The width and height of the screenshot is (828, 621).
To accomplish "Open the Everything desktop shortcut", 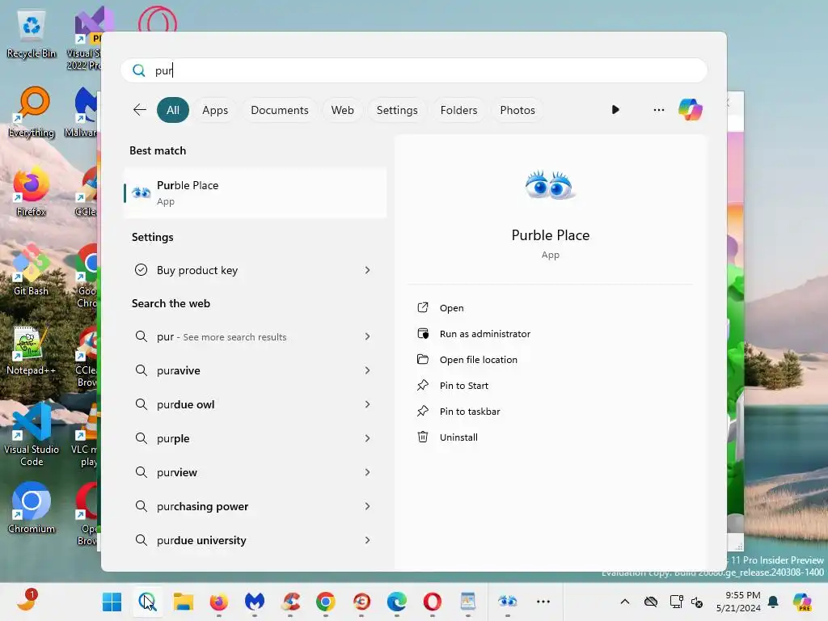I will [x=32, y=112].
